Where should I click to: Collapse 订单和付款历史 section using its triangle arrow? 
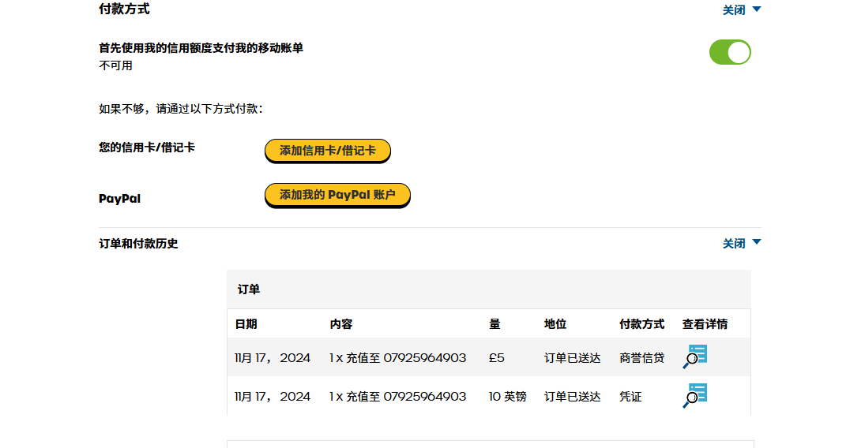[x=757, y=242]
